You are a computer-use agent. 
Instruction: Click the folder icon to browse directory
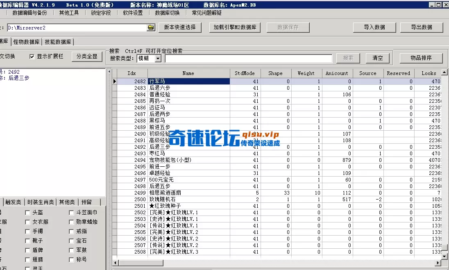[x=151, y=28]
